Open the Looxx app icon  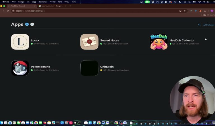(x=20, y=42)
